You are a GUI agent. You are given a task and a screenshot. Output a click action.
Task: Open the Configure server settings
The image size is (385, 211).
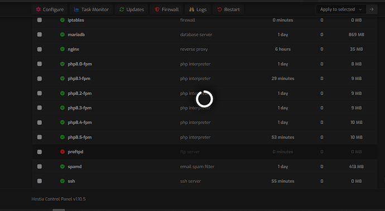50,9
